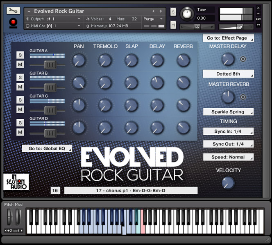The image size is (272, 245).
Task: Solo Guitar D
Action: click(x=20, y=122)
